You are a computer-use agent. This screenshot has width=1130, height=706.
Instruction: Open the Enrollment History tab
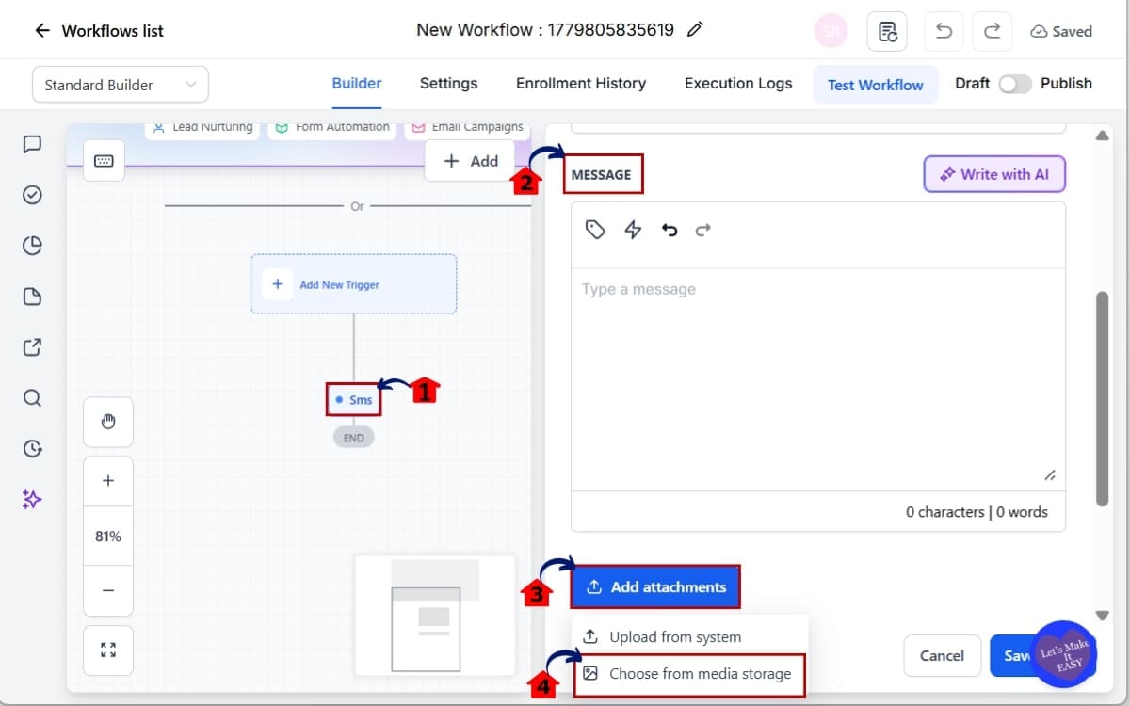pos(581,83)
